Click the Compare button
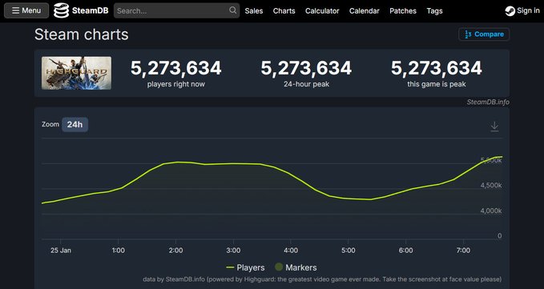This screenshot has height=289, width=544. tap(484, 34)
